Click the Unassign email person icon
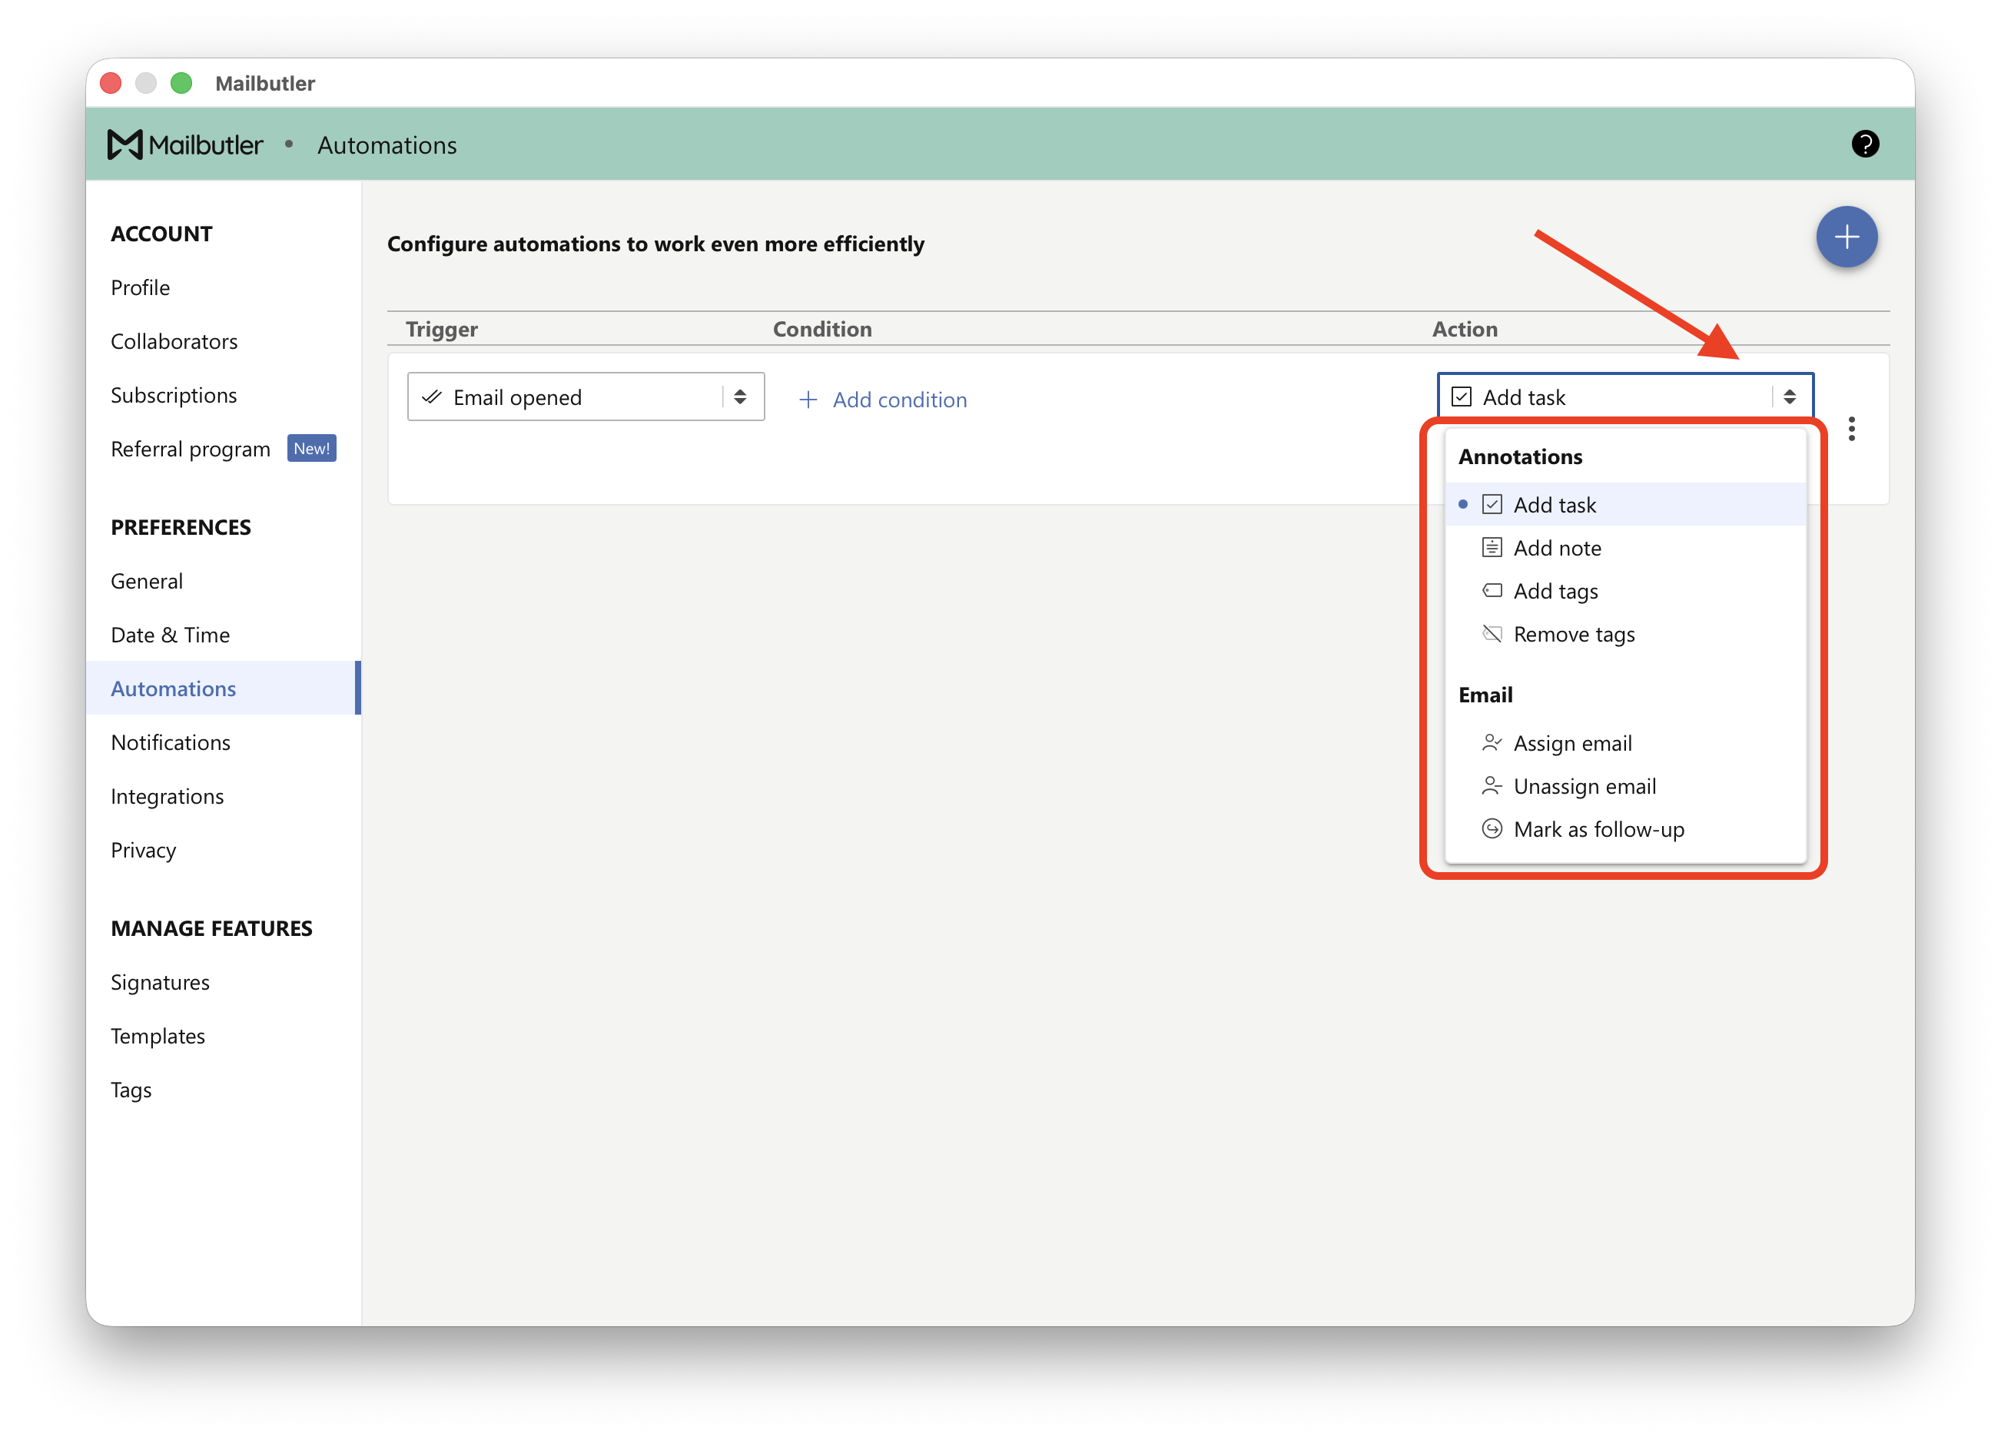Image resolution: width=2001 pixels, height=1440 pixels. pos(1491,785)
